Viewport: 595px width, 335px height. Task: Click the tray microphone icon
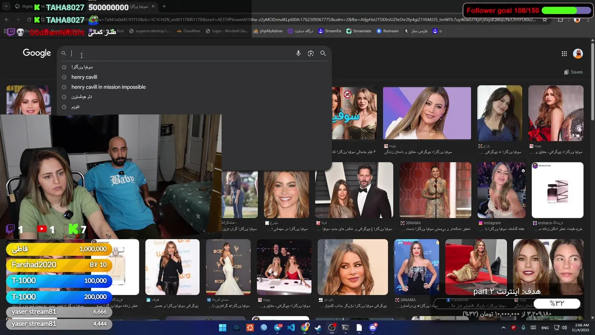523,328
